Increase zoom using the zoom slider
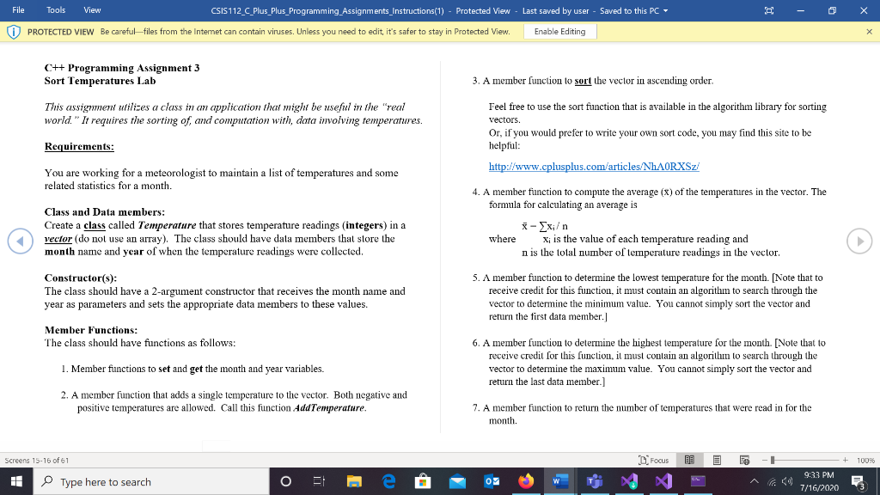Viewport: 880px width, 495px height. click(x=846, y=461)
